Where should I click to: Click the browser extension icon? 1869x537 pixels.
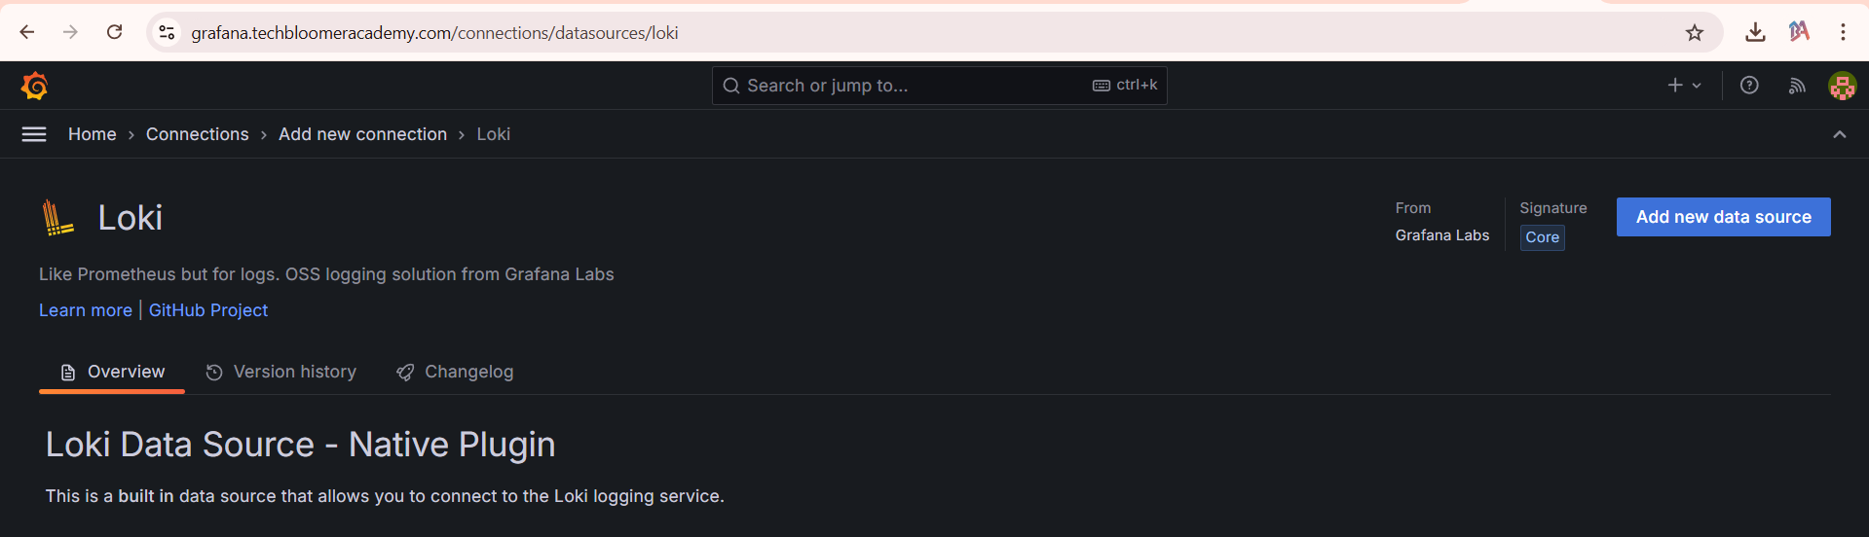pos(1799,32)
